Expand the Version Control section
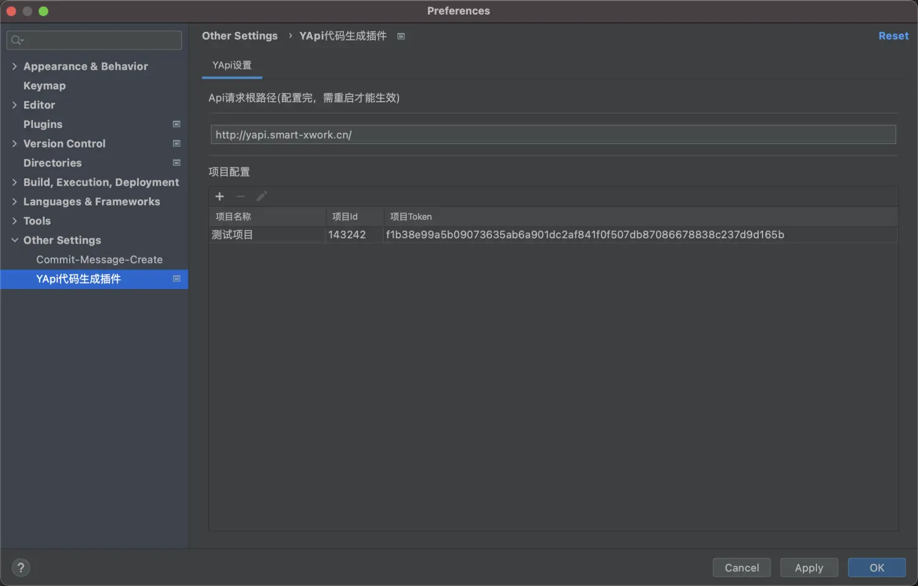Viewport: 918px width, 586px height. [x=15, y=143]
